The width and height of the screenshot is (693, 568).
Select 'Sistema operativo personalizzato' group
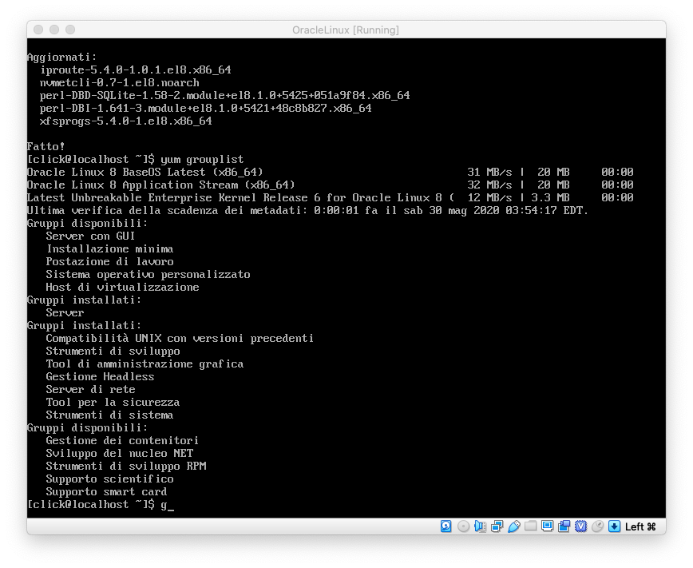point(148,275)
